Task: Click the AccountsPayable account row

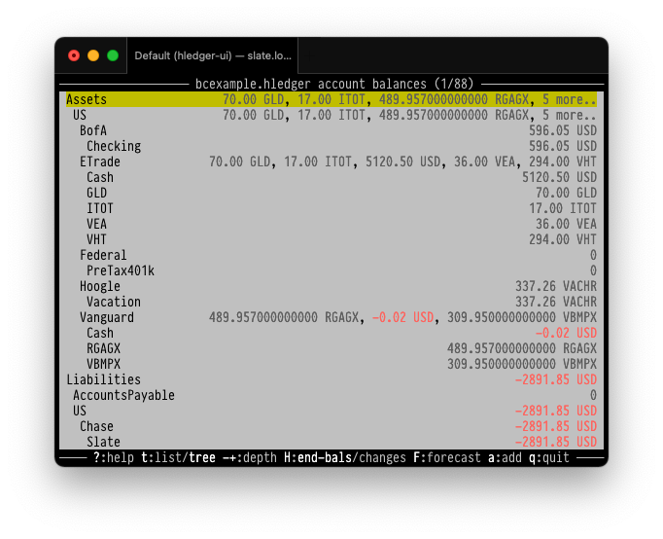Action: [x=123, y=395]
